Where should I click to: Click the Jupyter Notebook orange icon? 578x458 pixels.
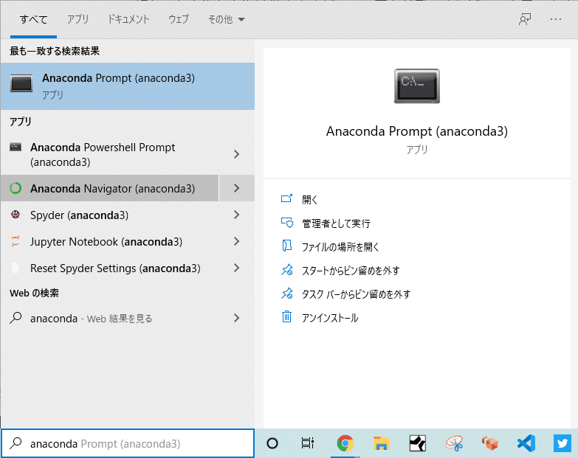click(x=16, y=241)
